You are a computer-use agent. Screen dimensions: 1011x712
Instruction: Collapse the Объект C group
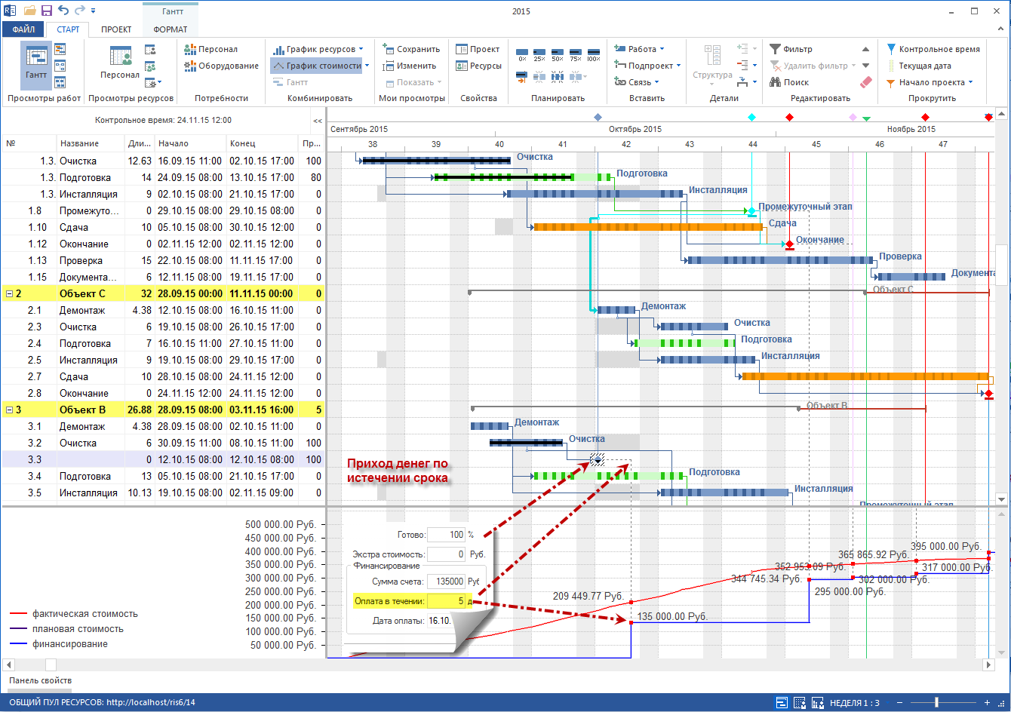[x=9, y=294]
